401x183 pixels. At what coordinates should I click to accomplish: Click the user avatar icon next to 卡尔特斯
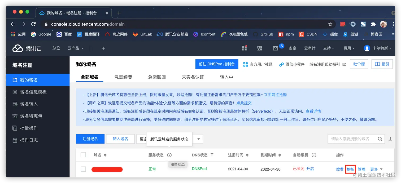tap(367, 48)
